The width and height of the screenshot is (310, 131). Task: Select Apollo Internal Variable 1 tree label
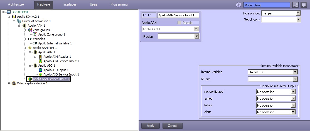[55, 43]
